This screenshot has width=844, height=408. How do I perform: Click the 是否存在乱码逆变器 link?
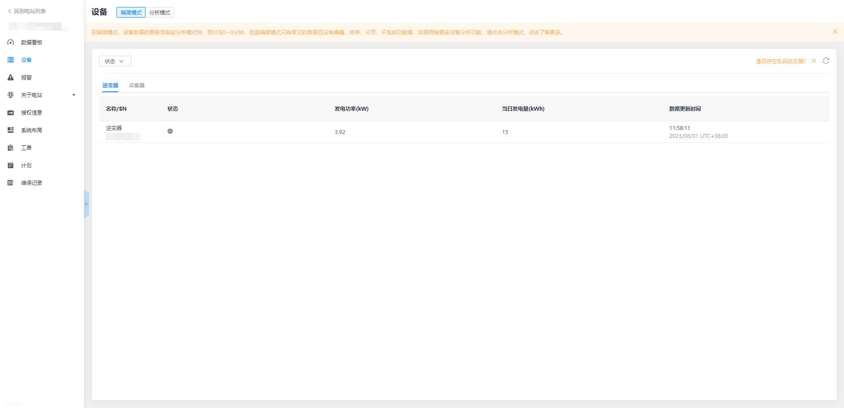click(781, 61)
